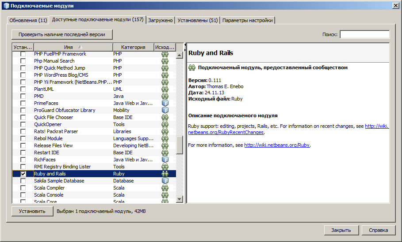Click the community icon for QuickOpener
The width and height of the screenshot is (402, 242).
click(x=165, y=124)
